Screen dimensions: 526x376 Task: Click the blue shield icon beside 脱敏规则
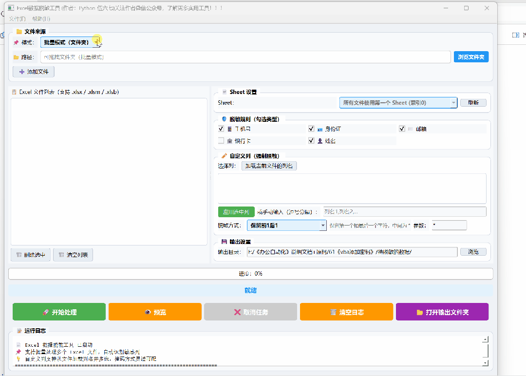click(x=225, y=119)
